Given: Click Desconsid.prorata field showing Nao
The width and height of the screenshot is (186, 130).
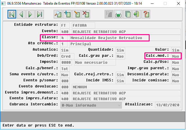Looking at the screenshot, I should [x=176, y=75].
